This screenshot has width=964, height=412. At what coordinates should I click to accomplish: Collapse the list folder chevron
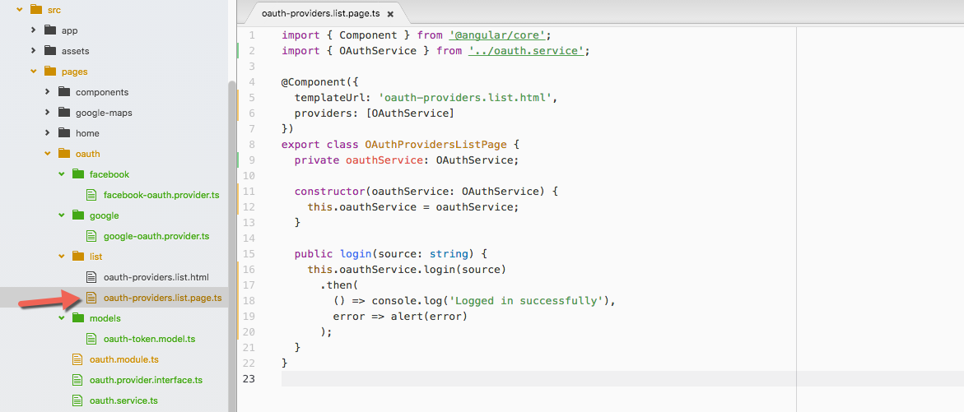[62, 257]
